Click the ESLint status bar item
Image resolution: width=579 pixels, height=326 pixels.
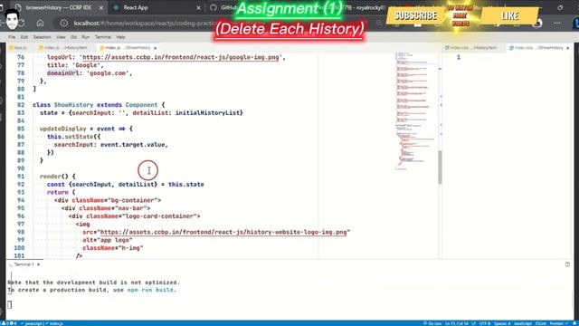(540, 323)
